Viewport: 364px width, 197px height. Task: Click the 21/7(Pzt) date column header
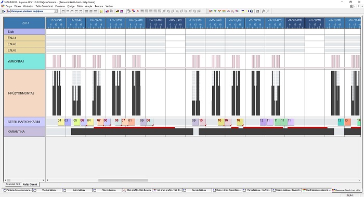tap(195, 20)
